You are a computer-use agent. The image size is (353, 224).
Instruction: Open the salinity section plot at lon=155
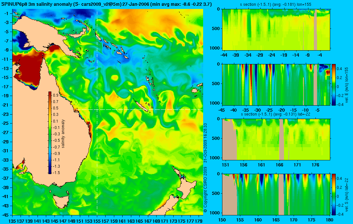(x=276, y=30)
